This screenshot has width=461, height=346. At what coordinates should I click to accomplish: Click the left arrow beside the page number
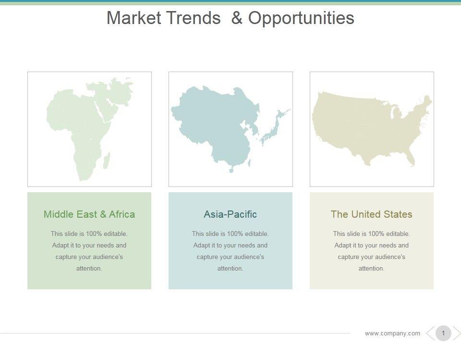click(430, 334)
